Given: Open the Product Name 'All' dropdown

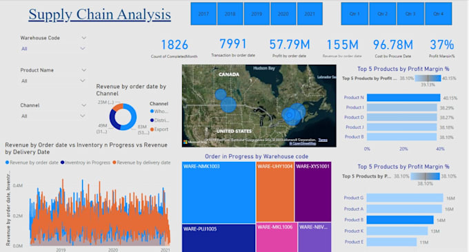Looking at the screenshot, I should (x=83, y=81).
